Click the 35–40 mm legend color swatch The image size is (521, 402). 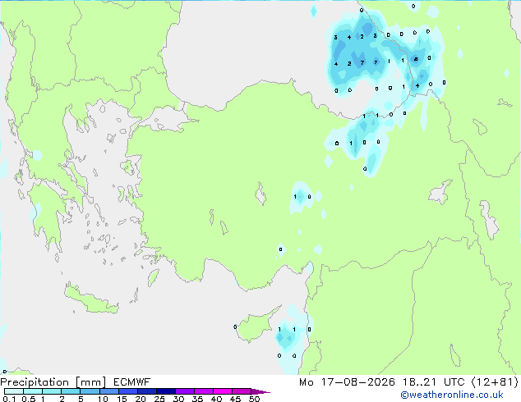point(203,391)
